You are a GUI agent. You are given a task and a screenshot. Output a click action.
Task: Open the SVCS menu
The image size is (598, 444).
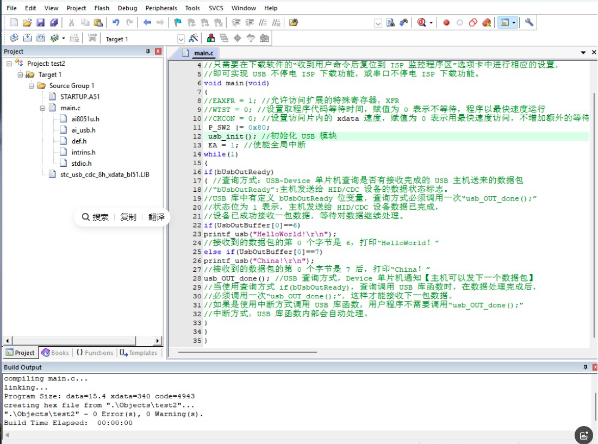pos(216,8)
